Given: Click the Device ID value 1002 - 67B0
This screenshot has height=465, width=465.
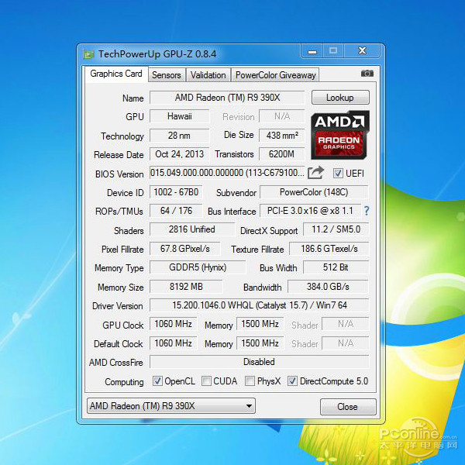Looking at the screenshot, I should [x=176, y=192].
